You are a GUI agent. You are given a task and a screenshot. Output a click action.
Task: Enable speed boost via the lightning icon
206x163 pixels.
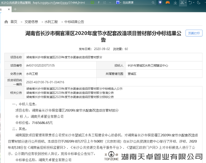[x=99, y=3]
